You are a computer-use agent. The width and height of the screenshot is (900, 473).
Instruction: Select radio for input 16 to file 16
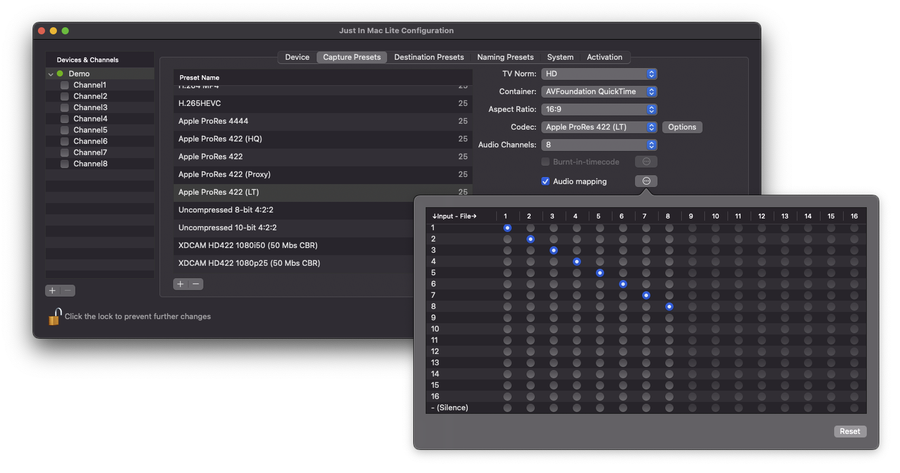(x=854, y=397)
